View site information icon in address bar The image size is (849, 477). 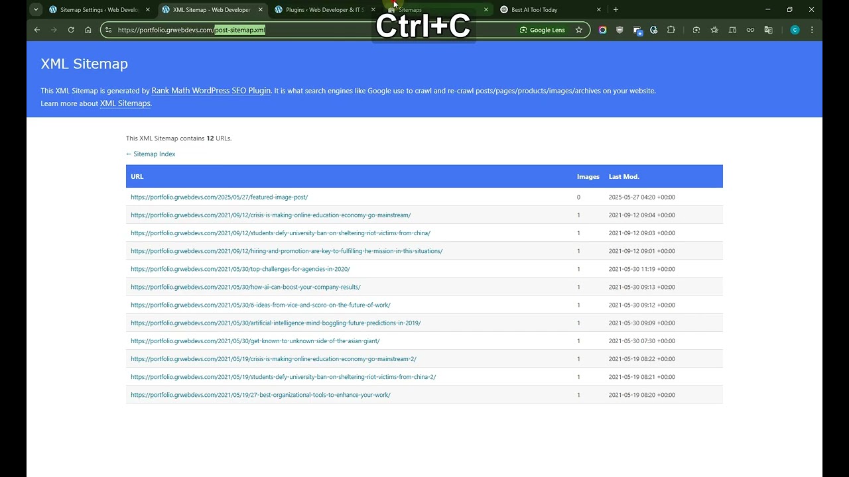tap(109, 30)
